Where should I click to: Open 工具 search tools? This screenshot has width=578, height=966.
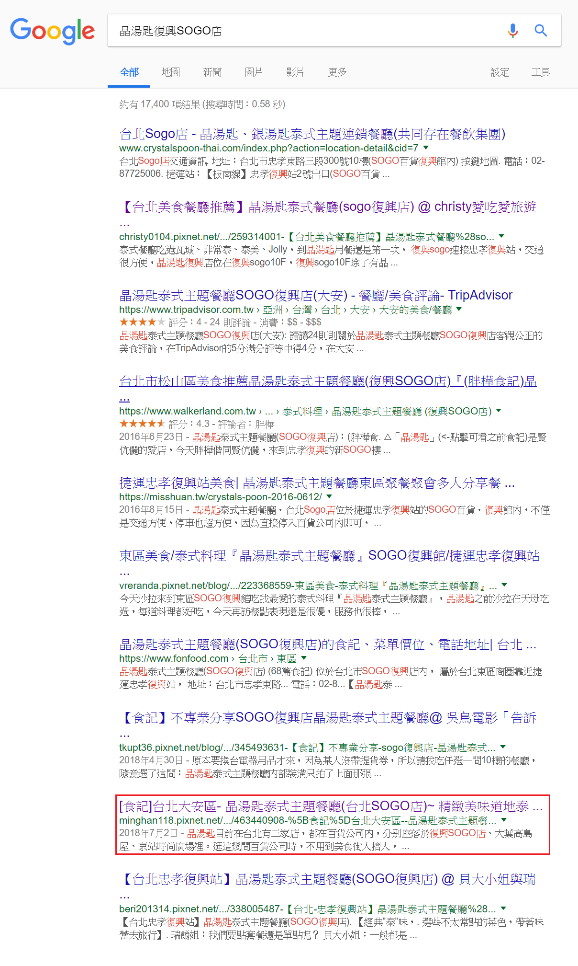[541, 72]
